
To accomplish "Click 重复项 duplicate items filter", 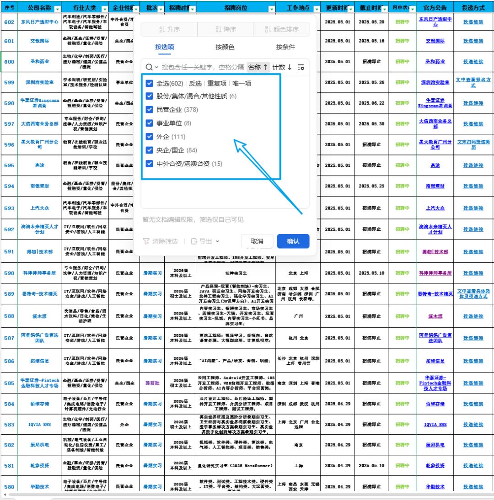I will pos(217,84).
